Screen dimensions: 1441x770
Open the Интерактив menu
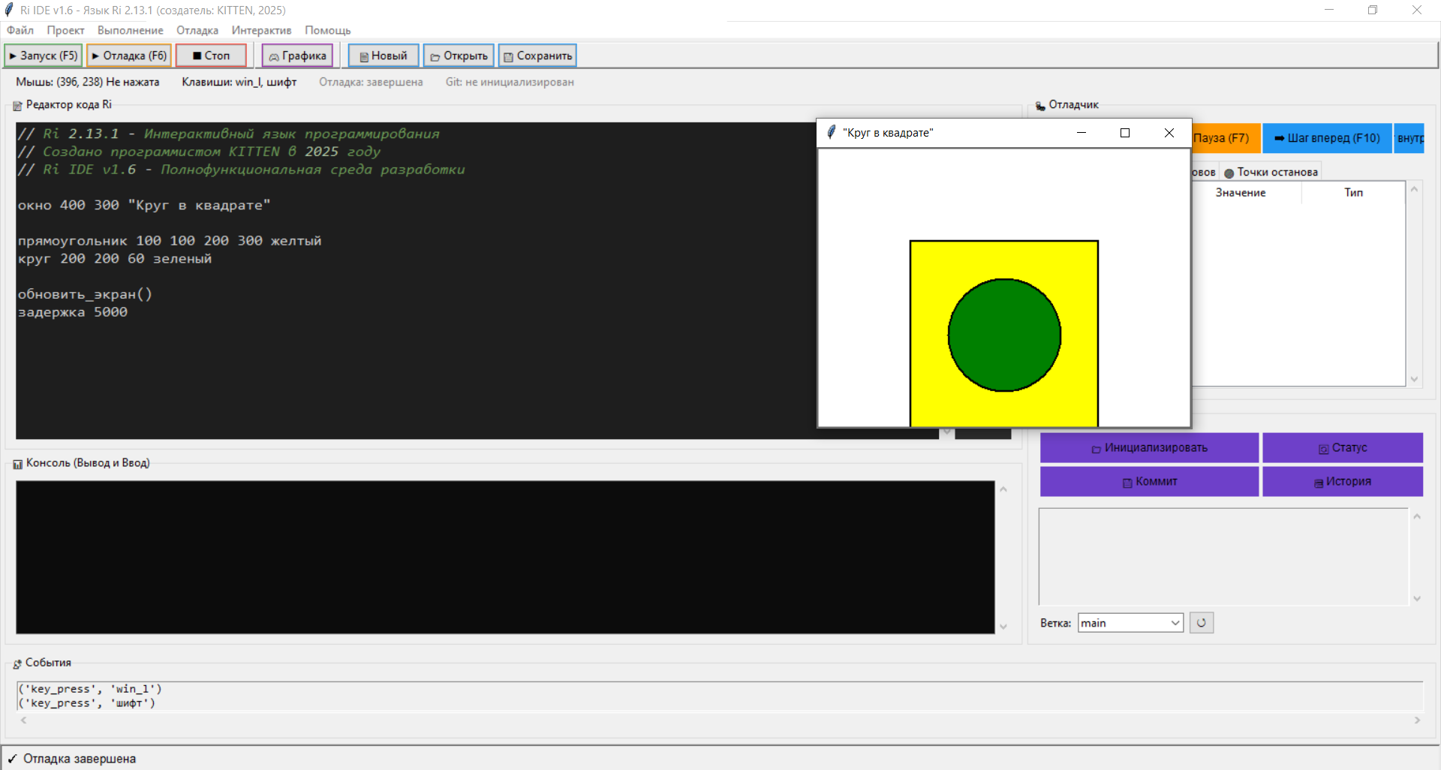(x=261, y=30)
